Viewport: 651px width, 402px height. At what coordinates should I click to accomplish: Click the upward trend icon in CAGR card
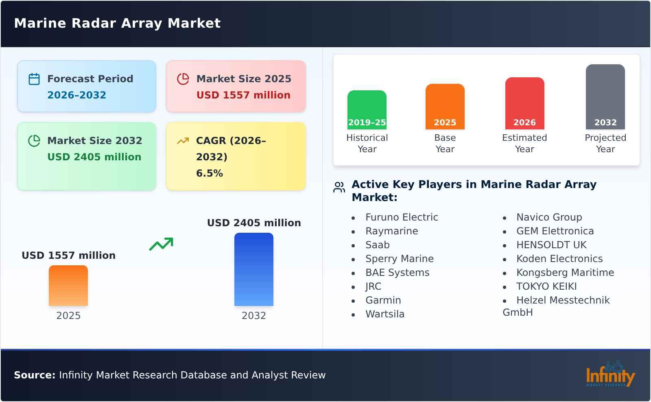pos(183,141)
